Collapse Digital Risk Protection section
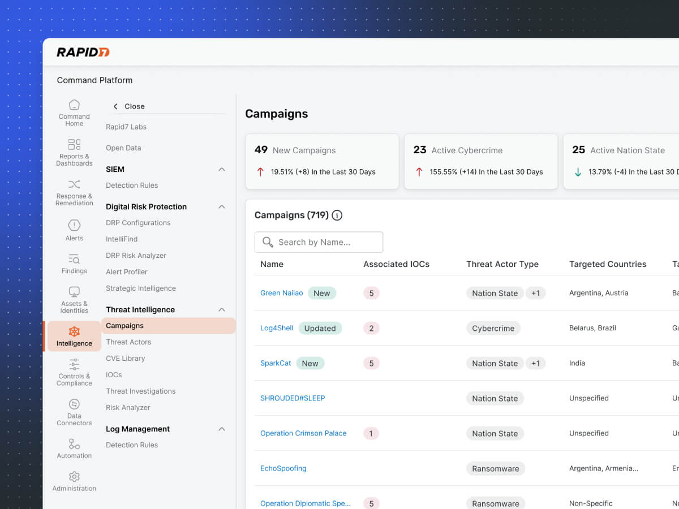 [222, 207]
